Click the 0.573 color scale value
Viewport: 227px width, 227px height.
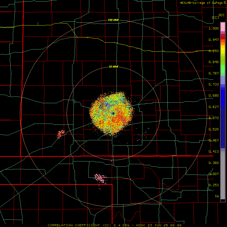point(214,118)
